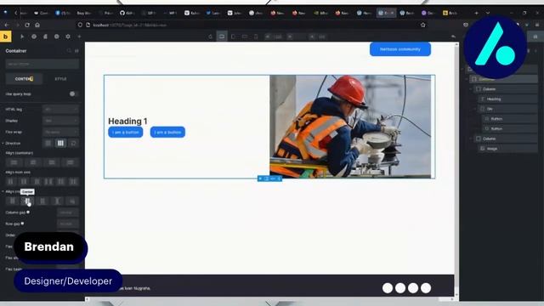544x306 pixels.
Task: Switch to the CONTENT tab
Action: click(24, 79)
